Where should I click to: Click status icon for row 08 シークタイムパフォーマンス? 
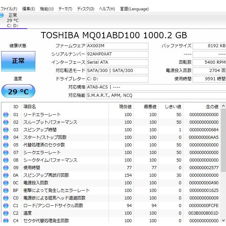click(6, 160)
